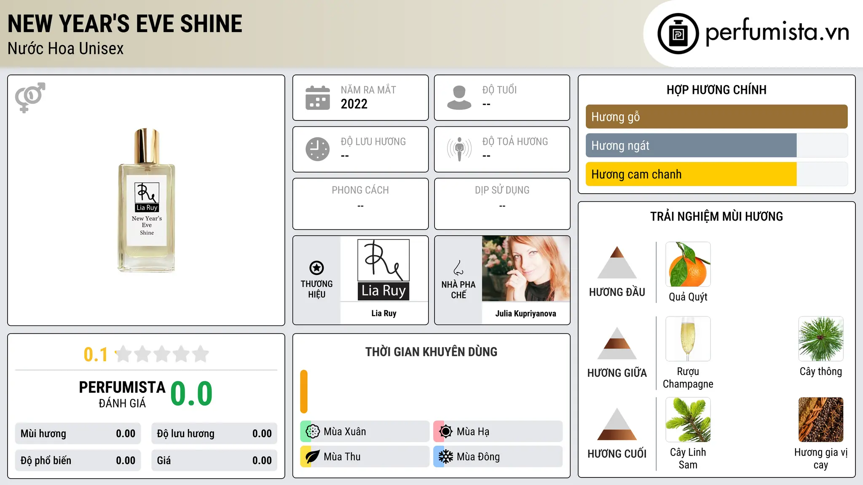
Task: Click the release year "2022"
Action: tap(354, 104)
